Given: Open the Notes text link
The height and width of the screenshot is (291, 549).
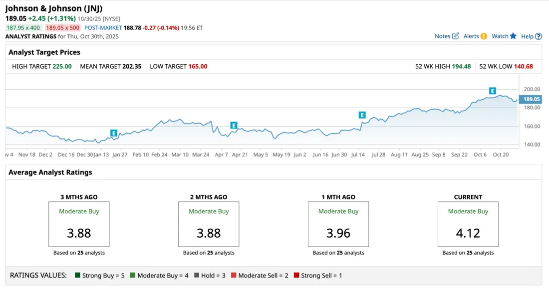Looking at the screenshot, I should click(442, 36).
